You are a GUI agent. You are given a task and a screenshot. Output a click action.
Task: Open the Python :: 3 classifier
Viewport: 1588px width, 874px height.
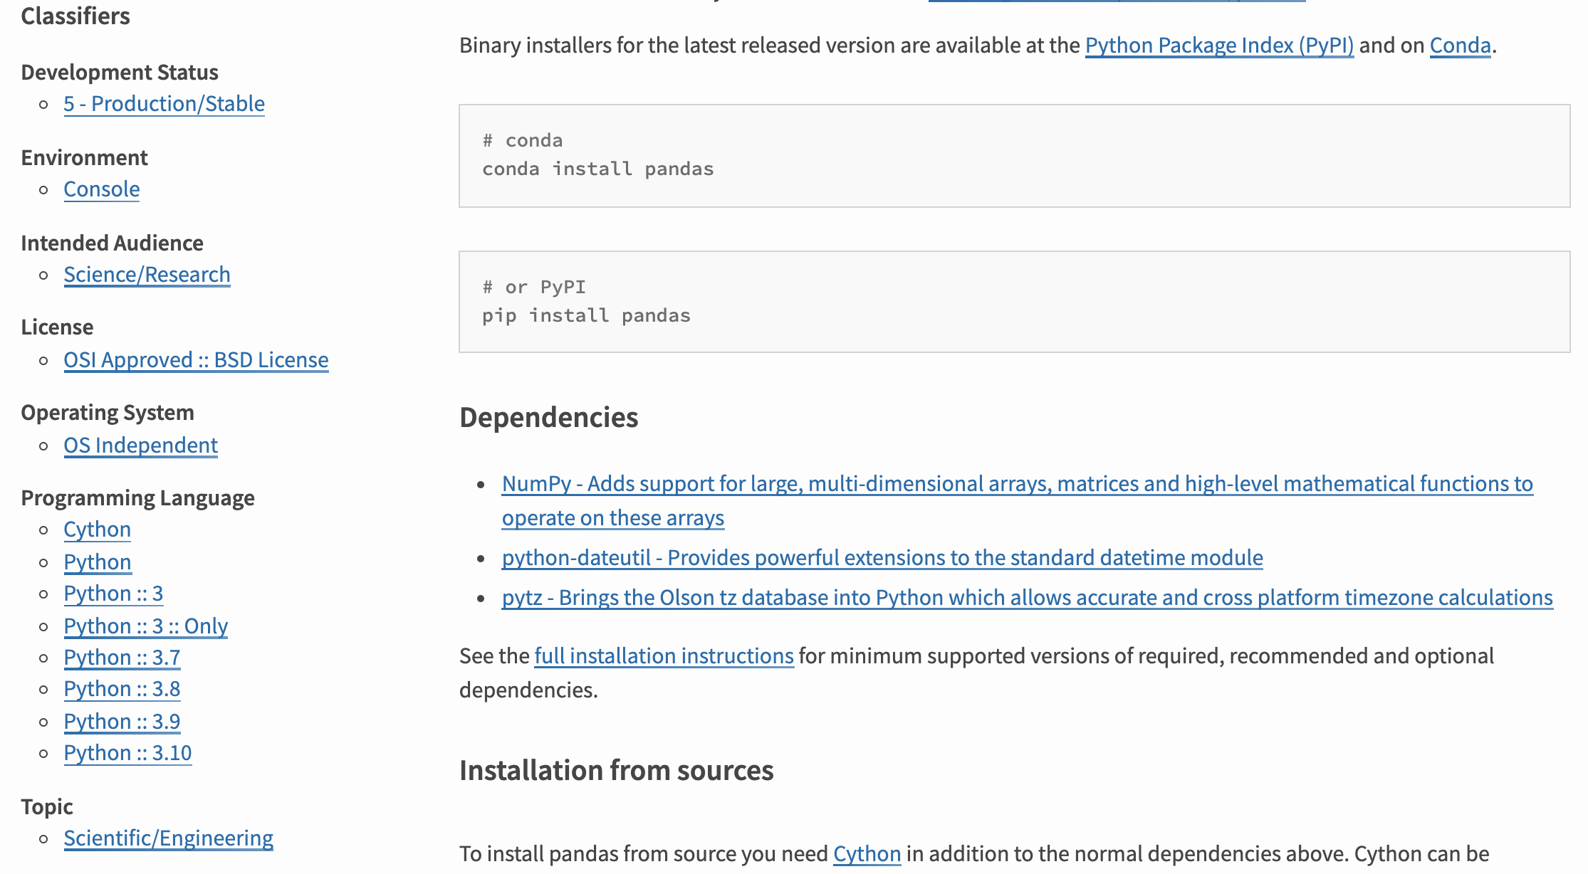click(113, 594)
